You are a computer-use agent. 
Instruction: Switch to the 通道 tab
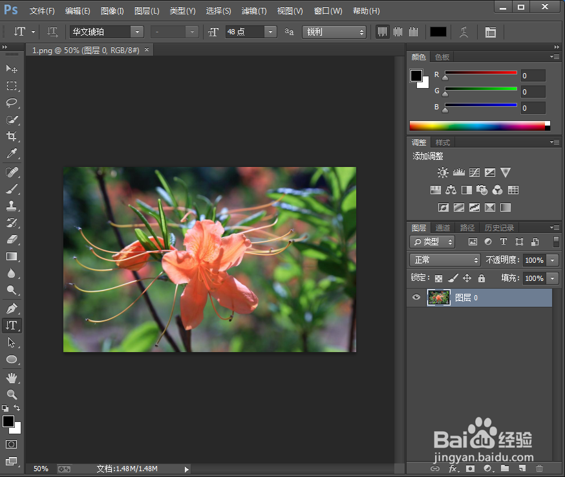click(442, 228)
